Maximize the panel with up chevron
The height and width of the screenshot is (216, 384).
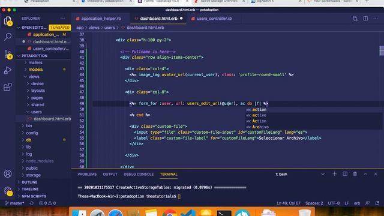(x=365, y=174)
